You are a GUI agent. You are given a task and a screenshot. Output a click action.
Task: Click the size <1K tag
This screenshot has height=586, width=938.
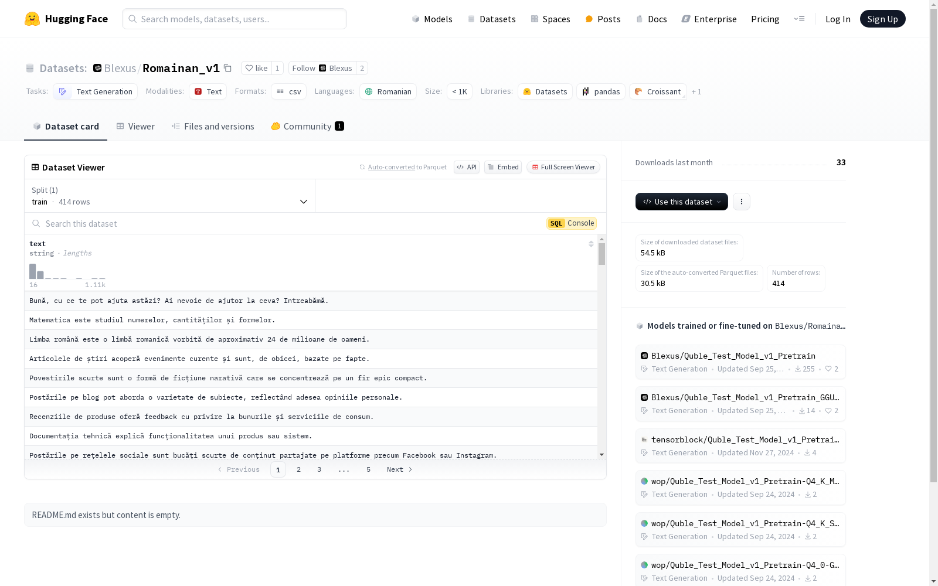click(x=460, y=91)
